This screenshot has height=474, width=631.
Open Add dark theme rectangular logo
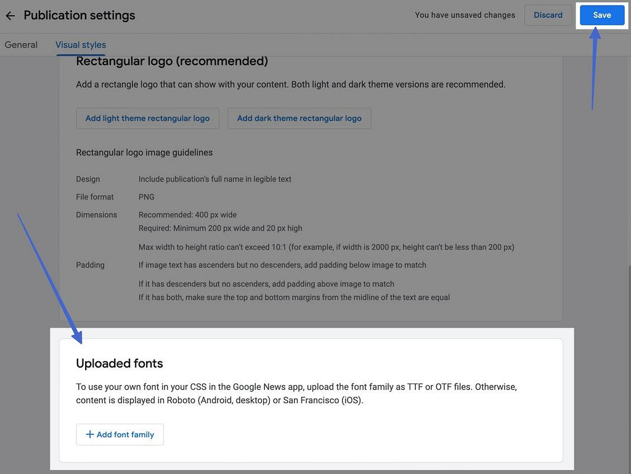(299, 118)
